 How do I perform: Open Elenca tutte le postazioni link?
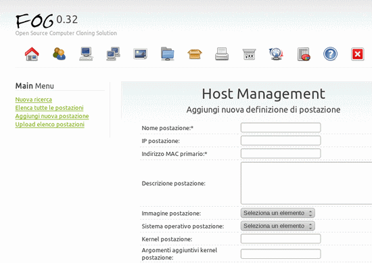pyautogui.click(x=49, y=108)
